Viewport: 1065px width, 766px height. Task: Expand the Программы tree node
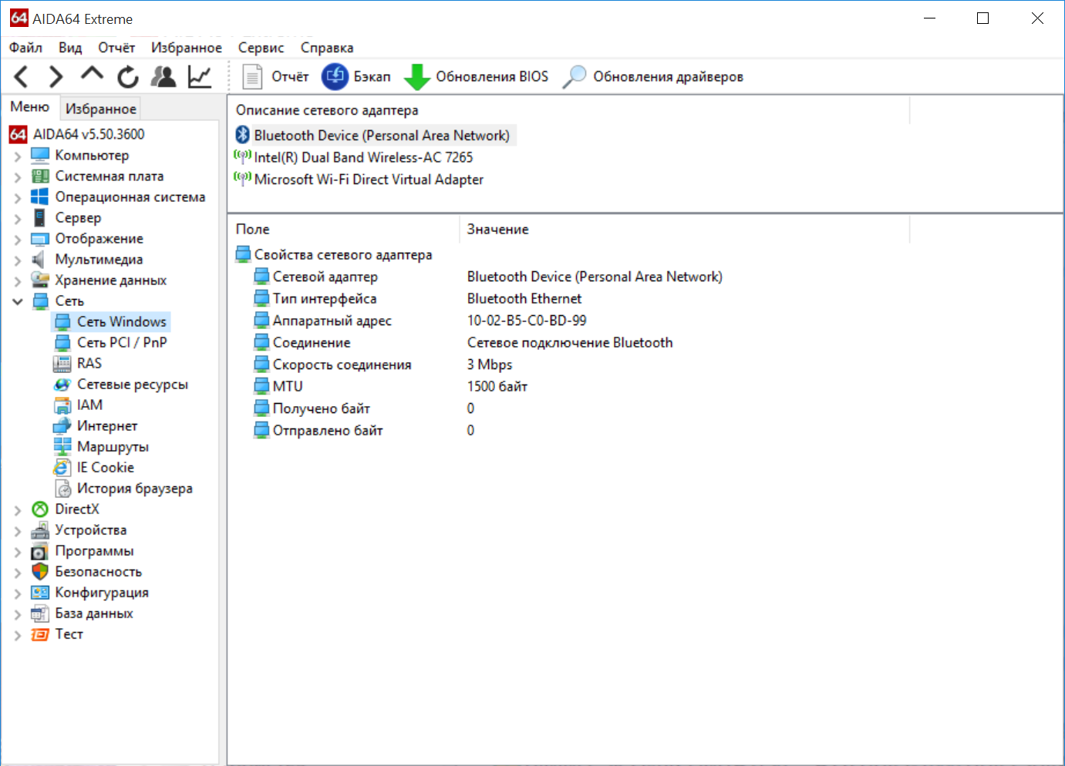[17, 551]
